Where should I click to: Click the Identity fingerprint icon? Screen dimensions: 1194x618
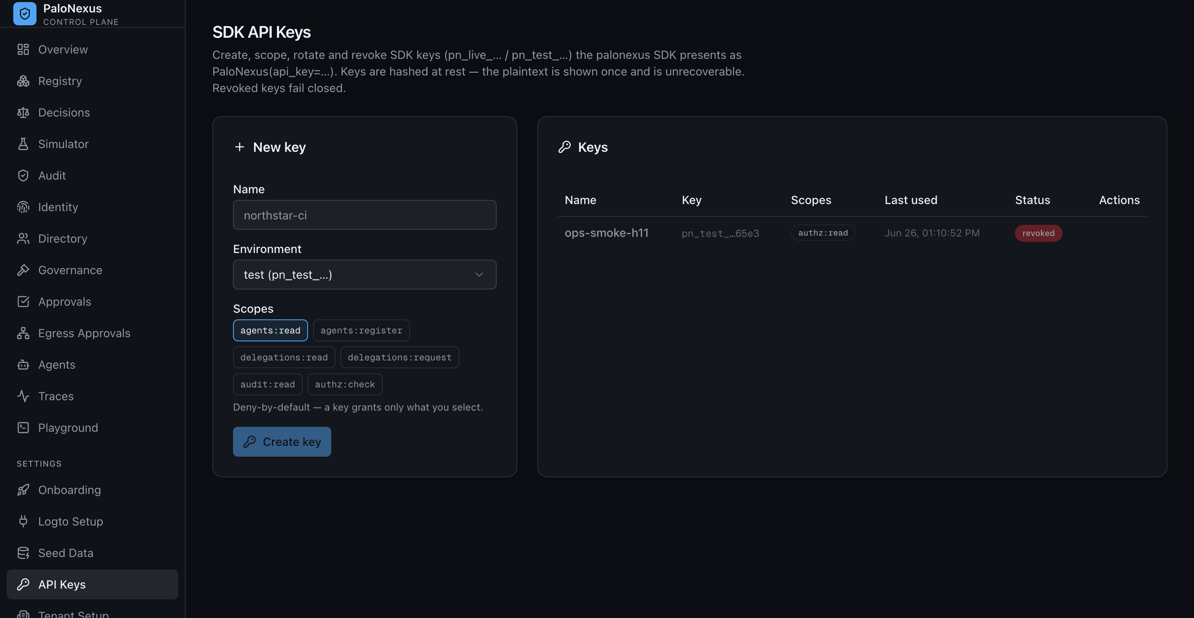pos(23,207)
